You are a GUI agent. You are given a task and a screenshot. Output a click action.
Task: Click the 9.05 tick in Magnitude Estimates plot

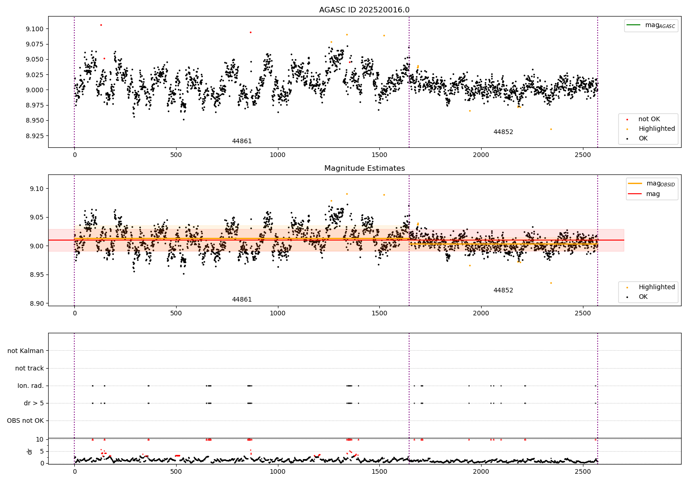click(x=37, y=217)
